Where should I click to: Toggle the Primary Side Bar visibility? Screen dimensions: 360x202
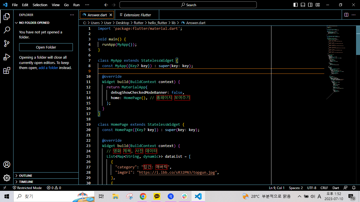tap(296, 5)
